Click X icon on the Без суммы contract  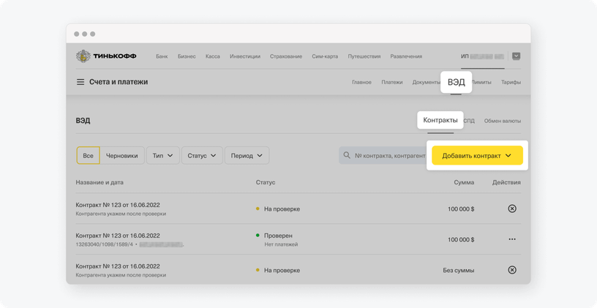511,270
